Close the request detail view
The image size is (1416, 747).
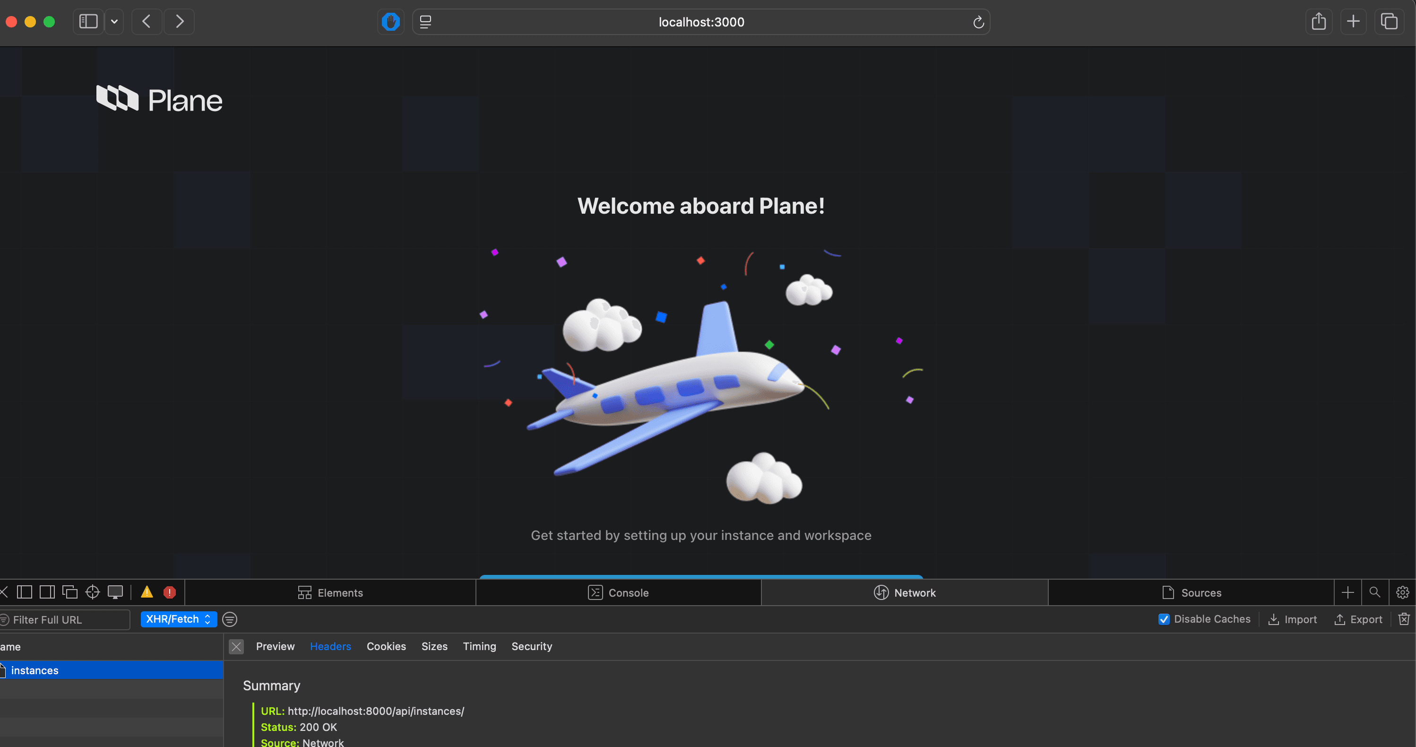[236, 646]
